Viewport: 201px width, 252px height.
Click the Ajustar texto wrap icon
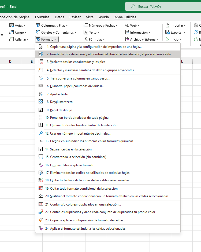(41, 94)
